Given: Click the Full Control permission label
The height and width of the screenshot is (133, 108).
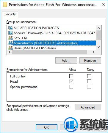Looking at the screenshot, I should click(18, 76).
